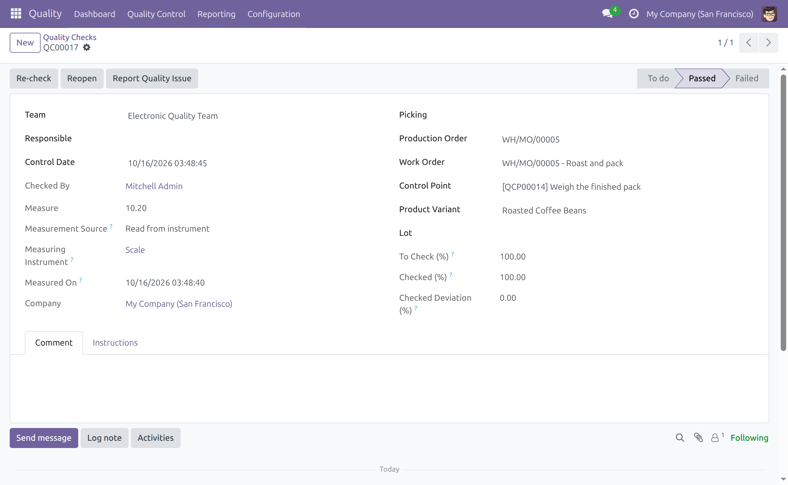Go to next record arrow
The image size is (788, 485).
pos(768,43)
